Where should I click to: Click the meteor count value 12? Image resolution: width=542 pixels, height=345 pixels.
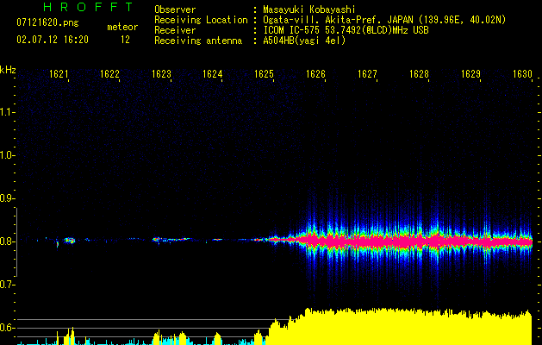click(x=125, y=40)
